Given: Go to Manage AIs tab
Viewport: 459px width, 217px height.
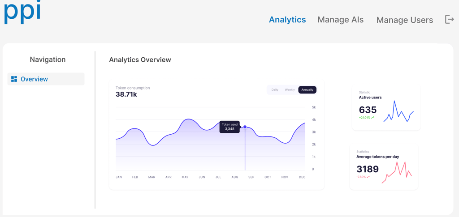Looking at the screenshot, I should 340,20.
